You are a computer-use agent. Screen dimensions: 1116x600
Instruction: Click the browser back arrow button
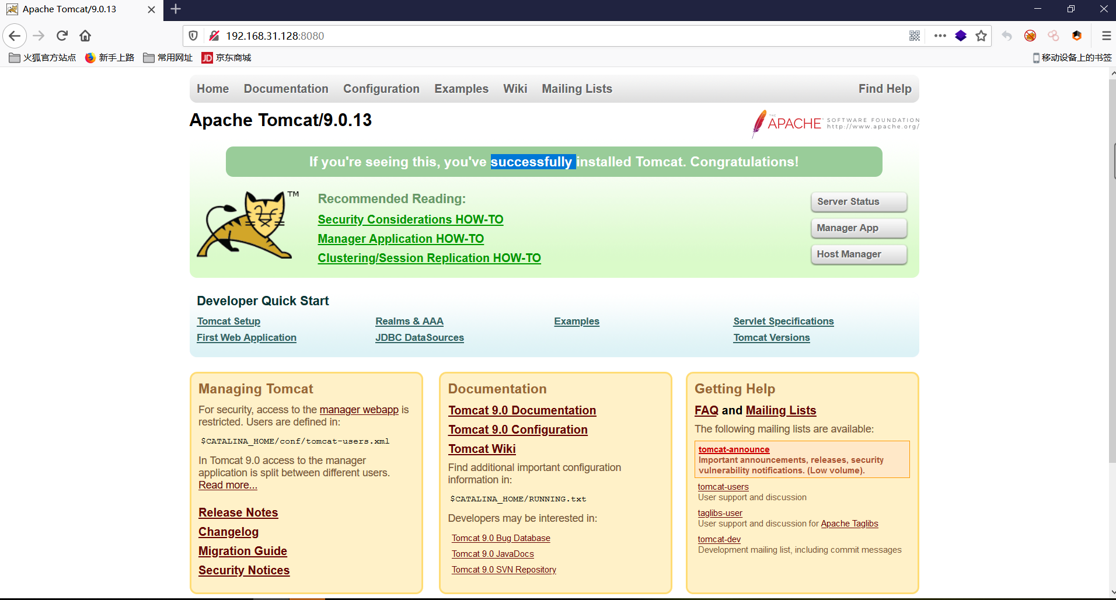pyautogui.click(x=15, y=36)
